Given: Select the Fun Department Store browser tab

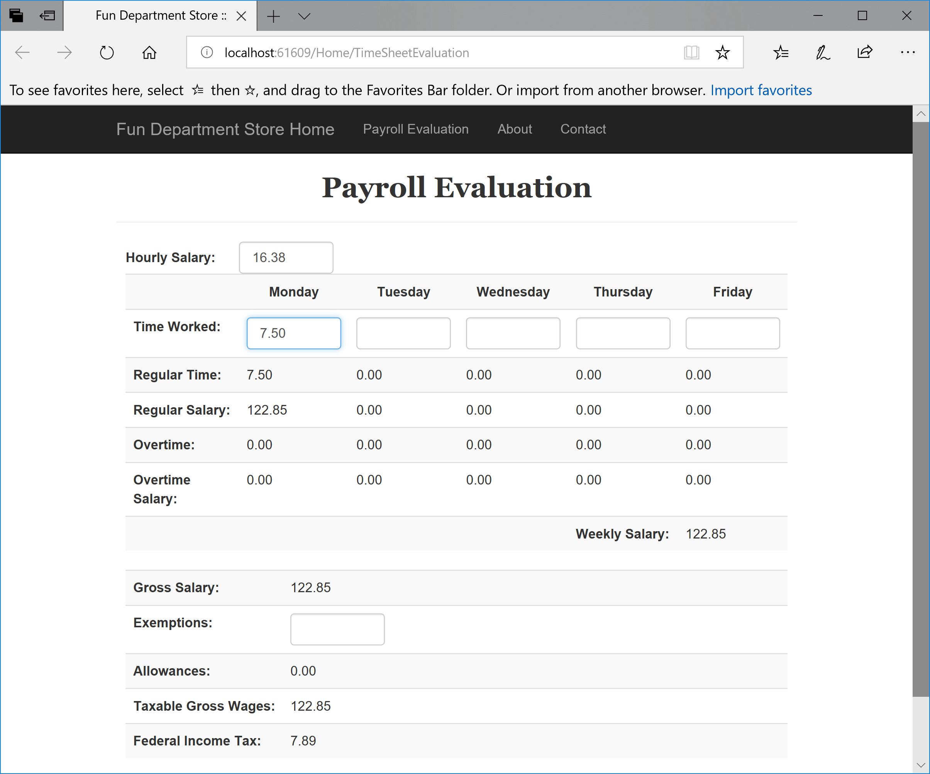Looking at the screenshot, I should [x=160, y=16].
